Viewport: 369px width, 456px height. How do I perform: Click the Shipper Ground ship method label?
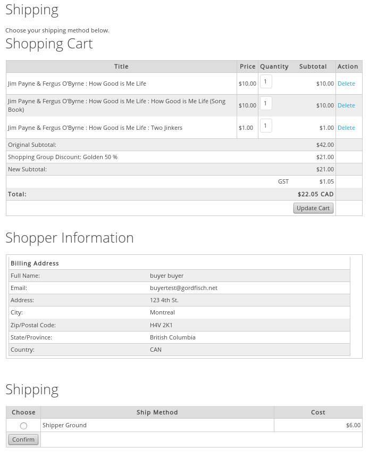tap(64, 425)
